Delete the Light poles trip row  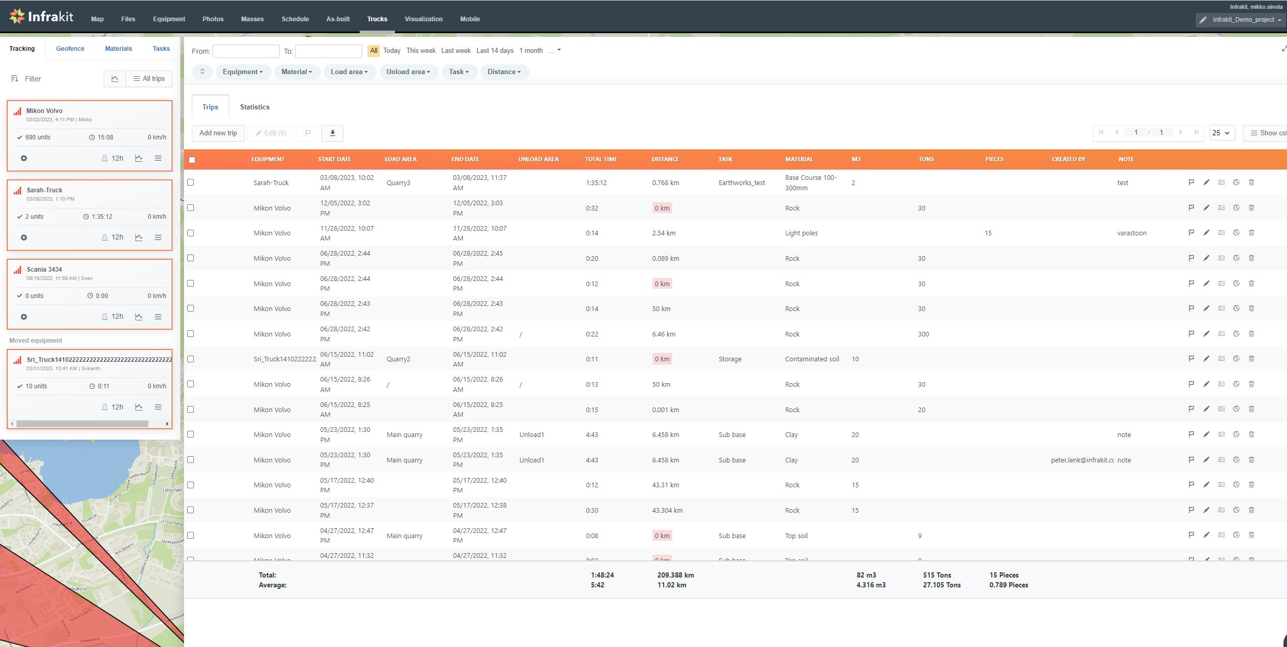tap(1251, 233)
